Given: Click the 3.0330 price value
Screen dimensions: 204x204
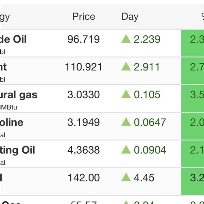Looking at the screenshot, I should (84, 95).
